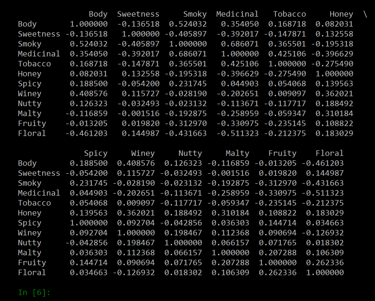Select Fruity-row Smoky value -0.312970

pos(186,124)
